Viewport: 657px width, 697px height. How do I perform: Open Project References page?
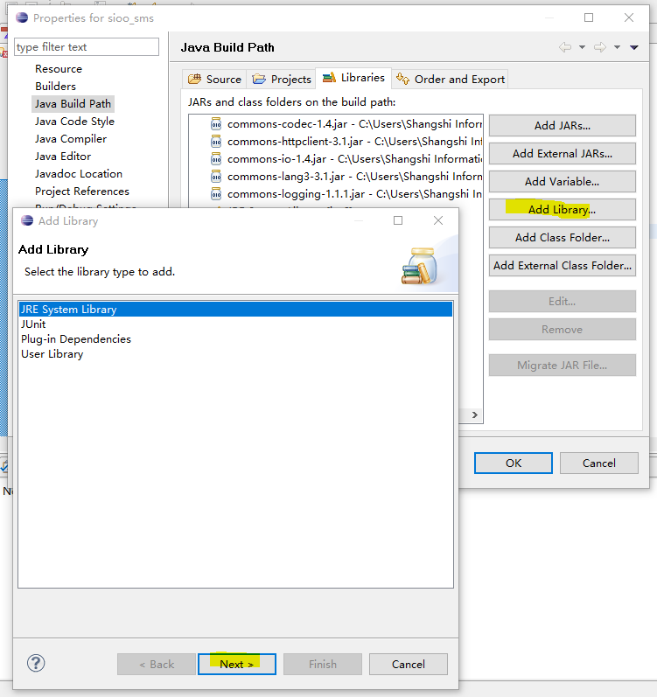click(x=82, y=192)
